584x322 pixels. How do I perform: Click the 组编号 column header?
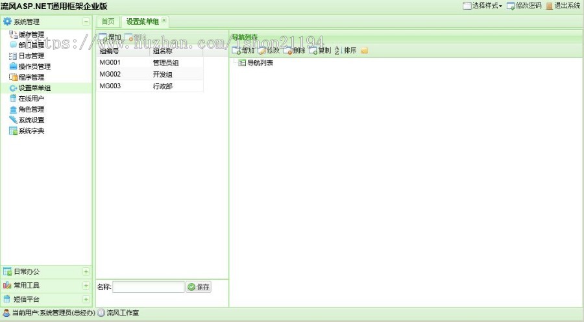[x=123, y=51]
